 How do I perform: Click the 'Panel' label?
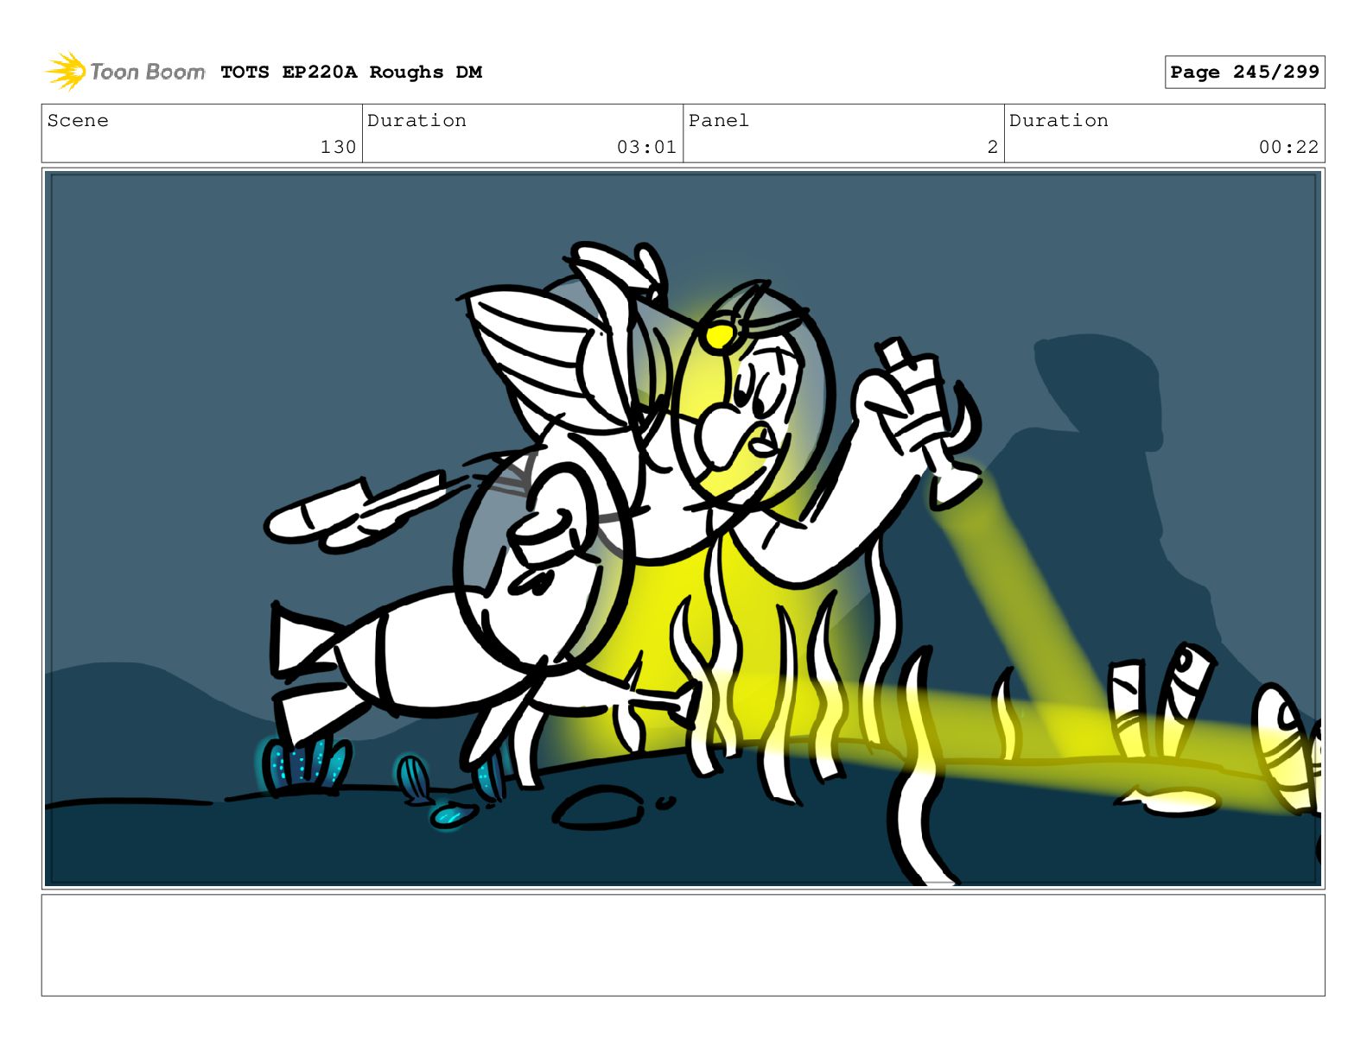(x=718, y=121)
